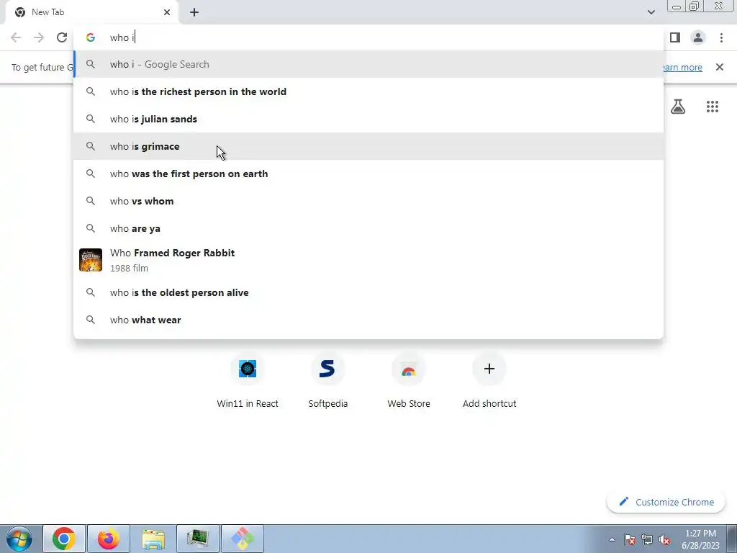Click the colorful diamond taskbar icon
Image resolution: width=737 pixels, height=553 pixels.
242,539
